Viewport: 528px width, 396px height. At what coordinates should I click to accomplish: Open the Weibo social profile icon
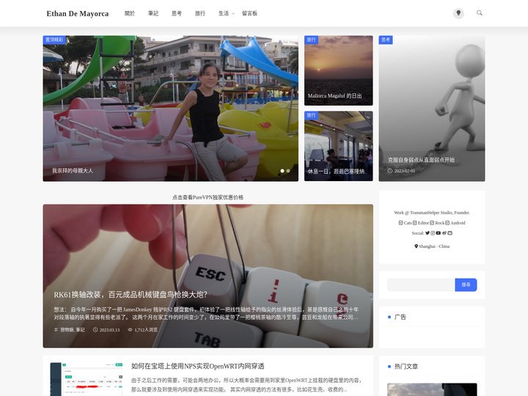click(x=444, y=233)
